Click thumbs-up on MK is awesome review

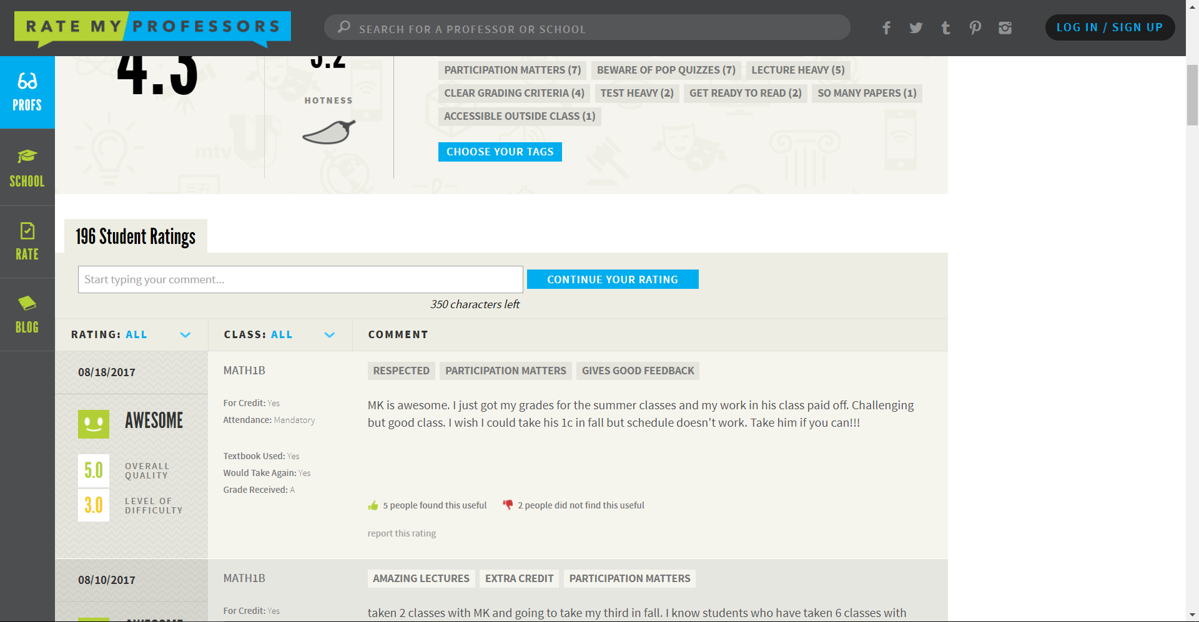[x=373, y=505]
